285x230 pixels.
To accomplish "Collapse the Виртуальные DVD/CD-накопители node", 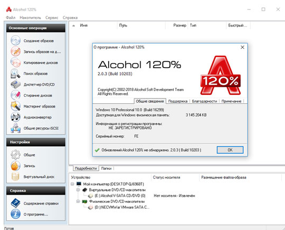I will pyautogui.click(x=78, y=190).
